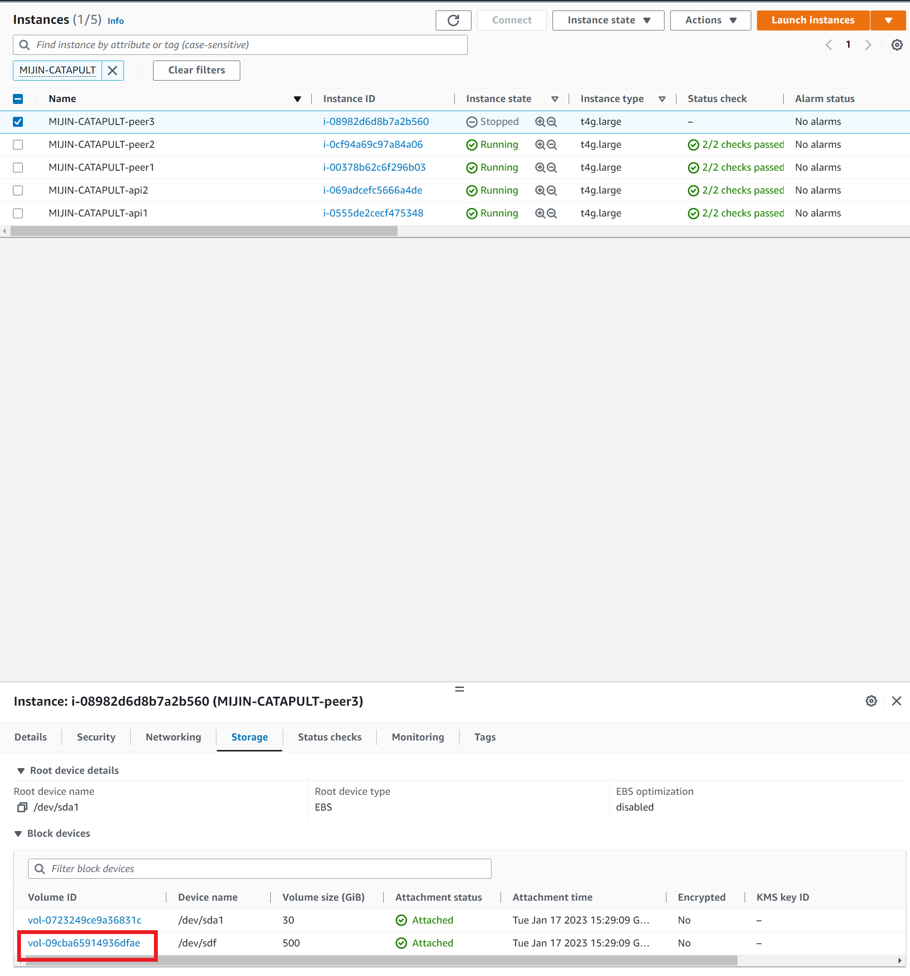Open the Monitoring tab

coord(418,737)
